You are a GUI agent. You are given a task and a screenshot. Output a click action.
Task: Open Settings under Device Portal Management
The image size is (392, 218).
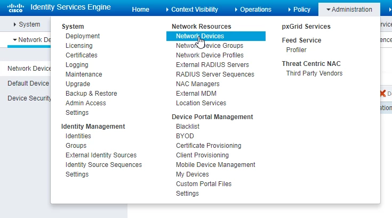tap(187, 194)
